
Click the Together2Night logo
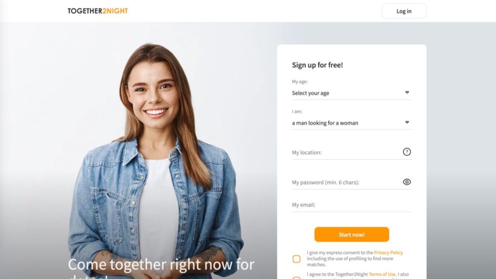(97, 11)
